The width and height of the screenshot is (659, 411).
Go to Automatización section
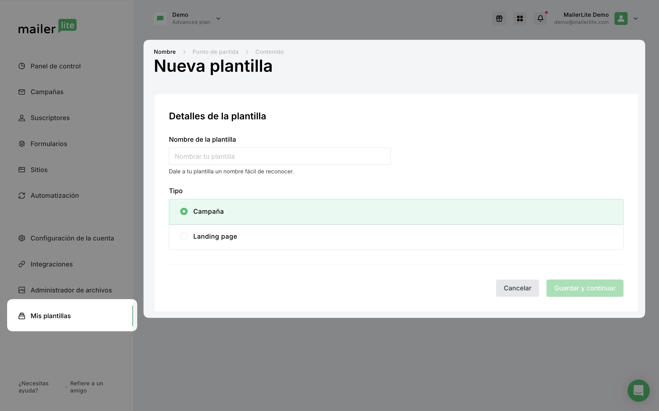tap(54, 195)
